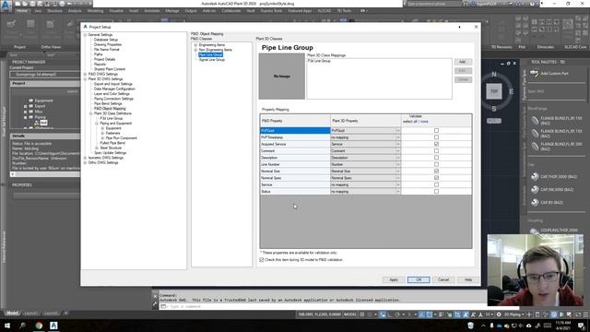The image size is (590, 332).
Task: Open 3D Piping workspace dropdown in status bar
Action: pos(514,314)
